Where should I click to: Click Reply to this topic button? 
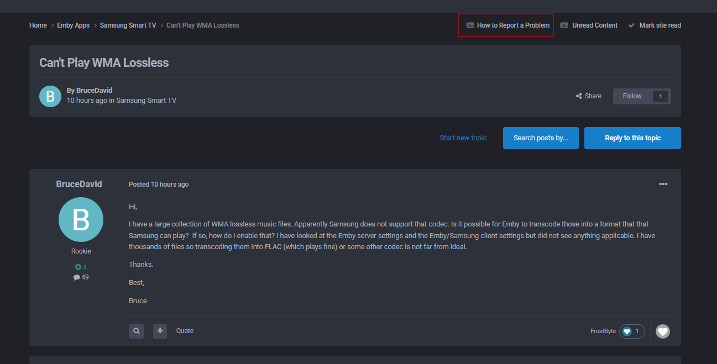tap(632, 138)
